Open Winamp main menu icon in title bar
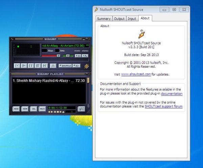 [x=12, y=39]
